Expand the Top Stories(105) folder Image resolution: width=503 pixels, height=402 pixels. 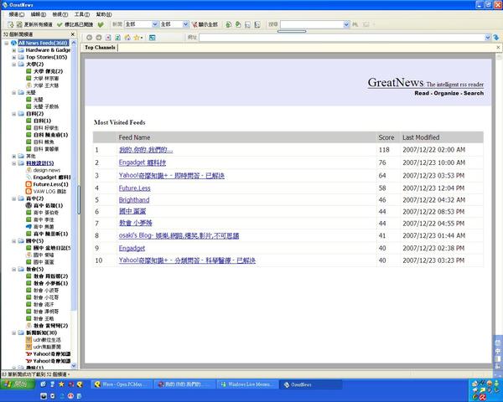[14, 57]
